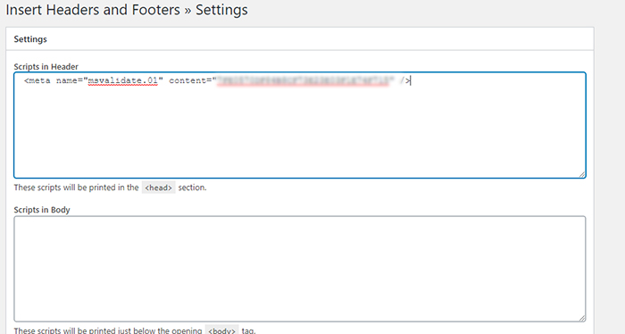Viewport: 625px width, 334px height.
Task: Grab the Scripts in Body textarea resize handle
Action: (582, 318)
